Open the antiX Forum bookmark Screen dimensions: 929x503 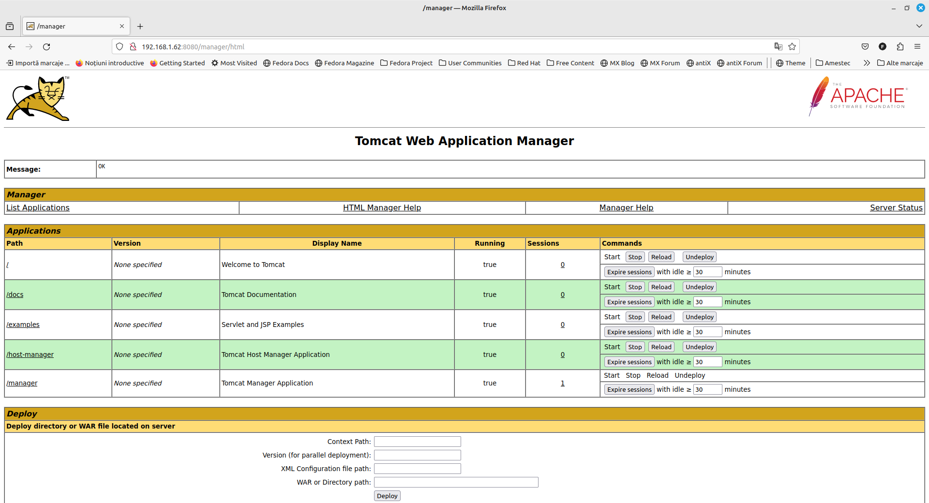[x=739, y=63]
